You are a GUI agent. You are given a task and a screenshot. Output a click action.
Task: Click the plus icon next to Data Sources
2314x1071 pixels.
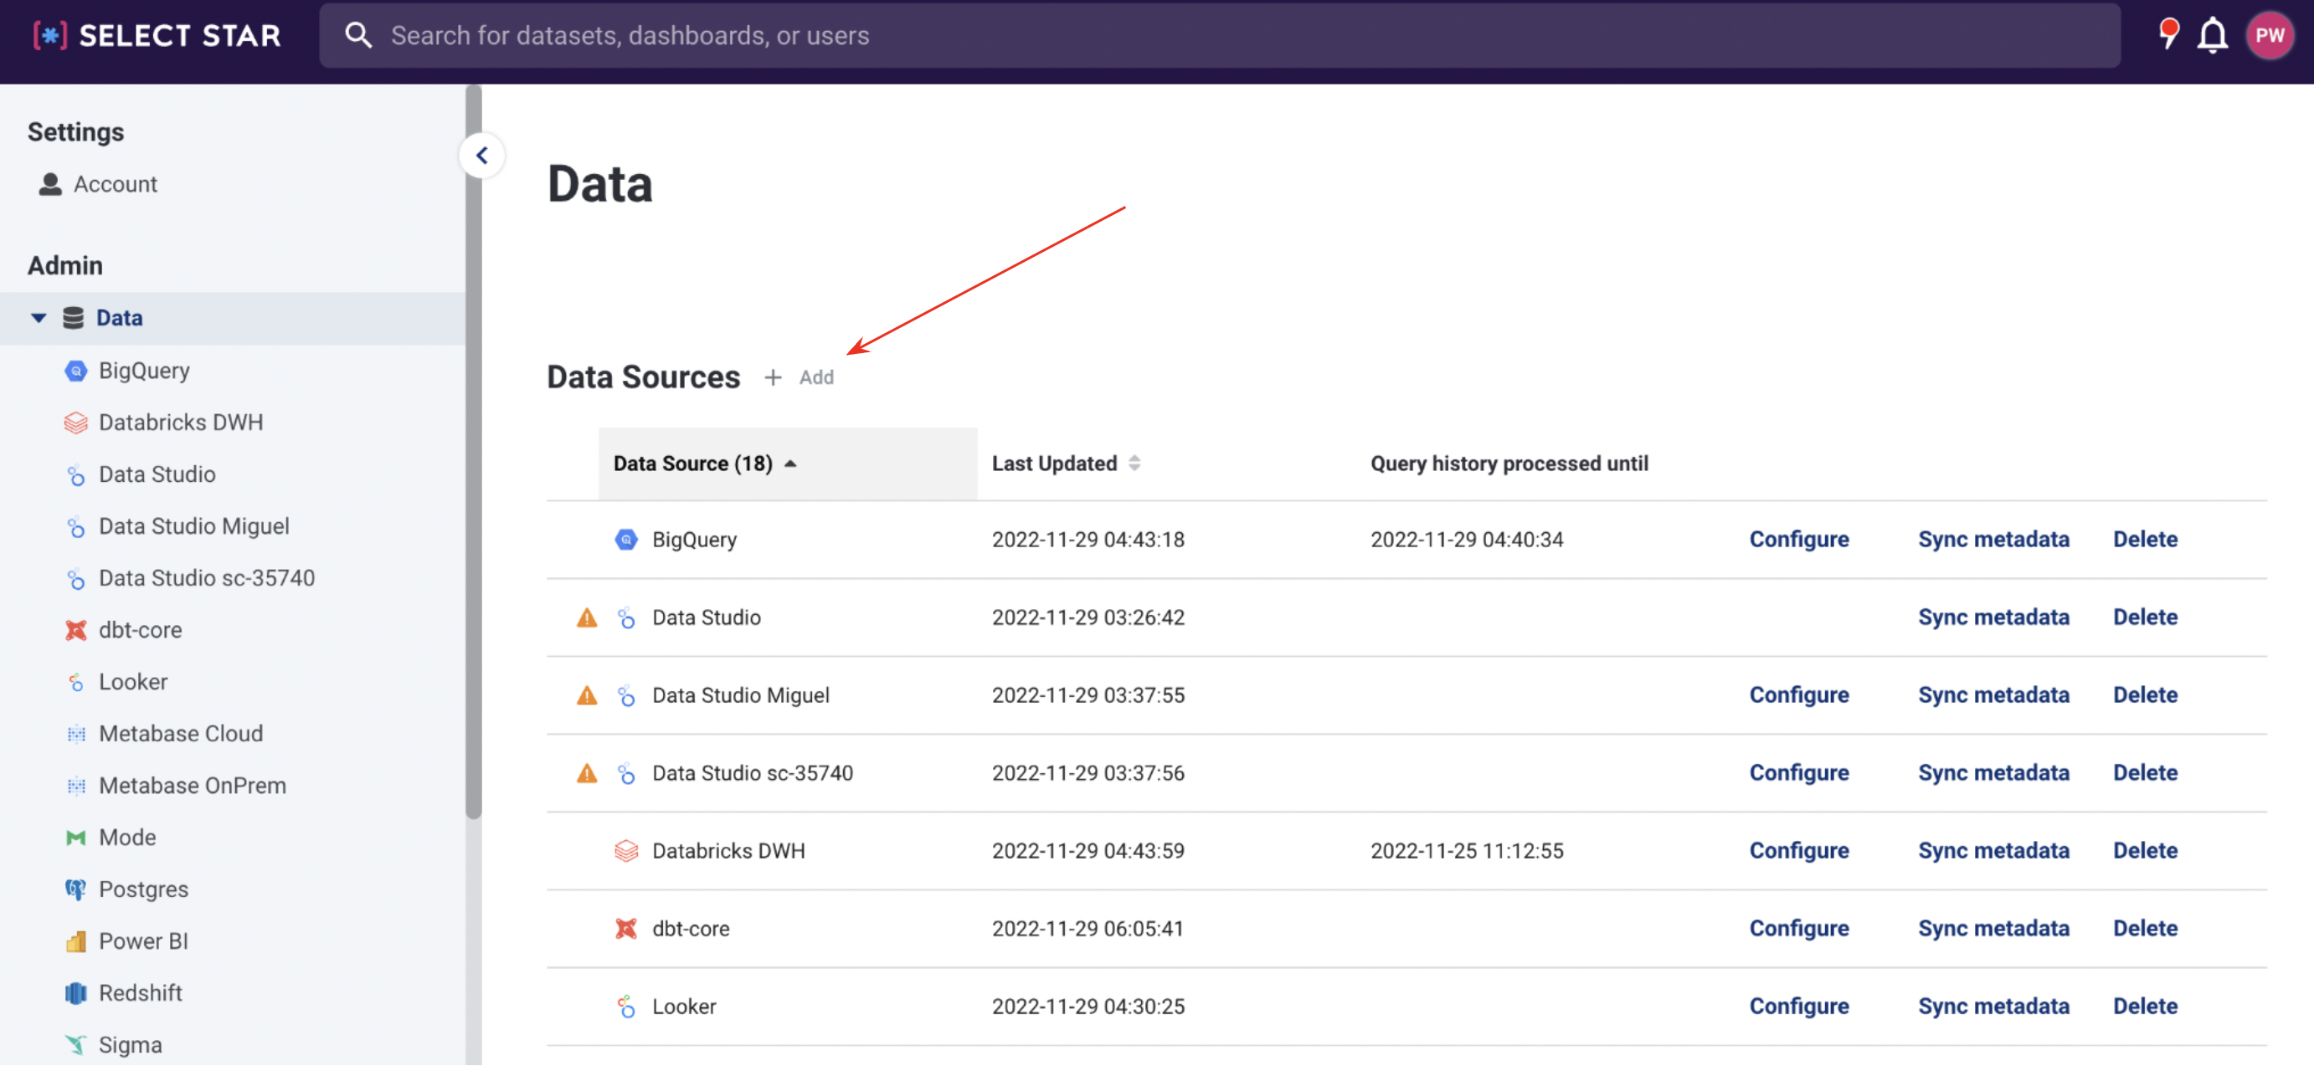click(773, 378)
